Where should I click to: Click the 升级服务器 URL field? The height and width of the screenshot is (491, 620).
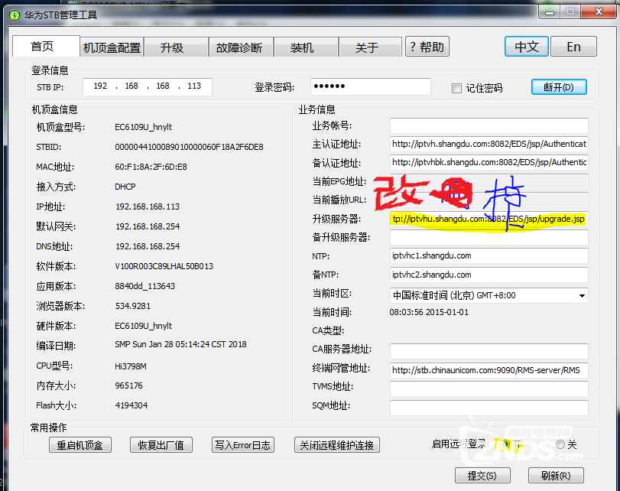pos(489,219)
